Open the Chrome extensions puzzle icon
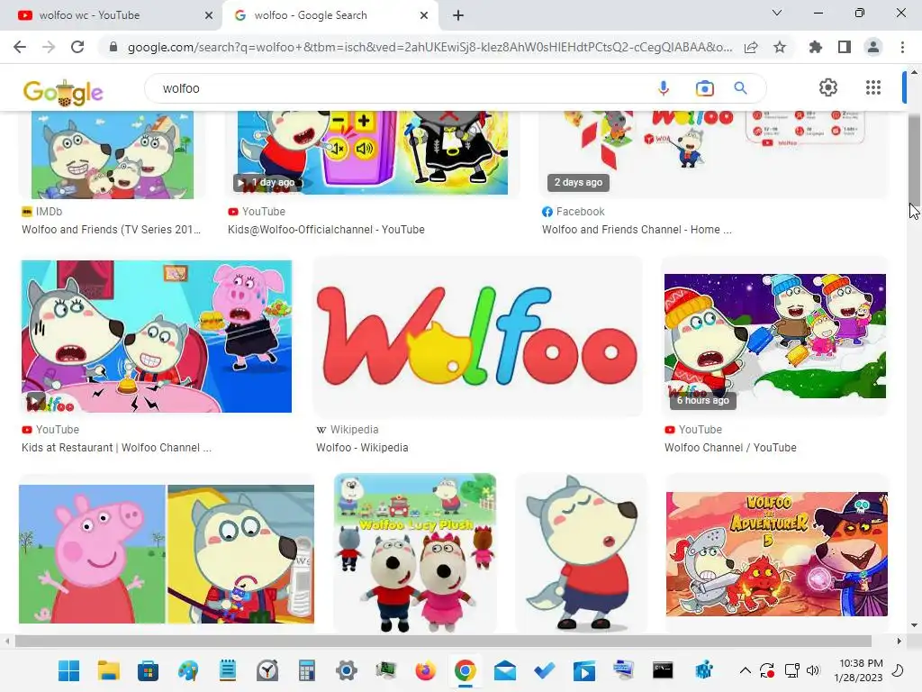Viewport: 922px width, 692px height. click(815, 47)
